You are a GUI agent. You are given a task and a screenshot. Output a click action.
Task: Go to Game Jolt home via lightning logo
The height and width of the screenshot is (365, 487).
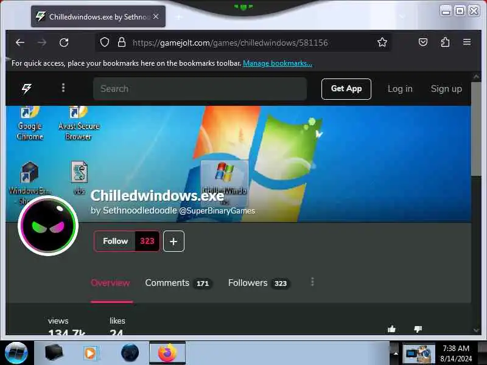coord(26,88)
